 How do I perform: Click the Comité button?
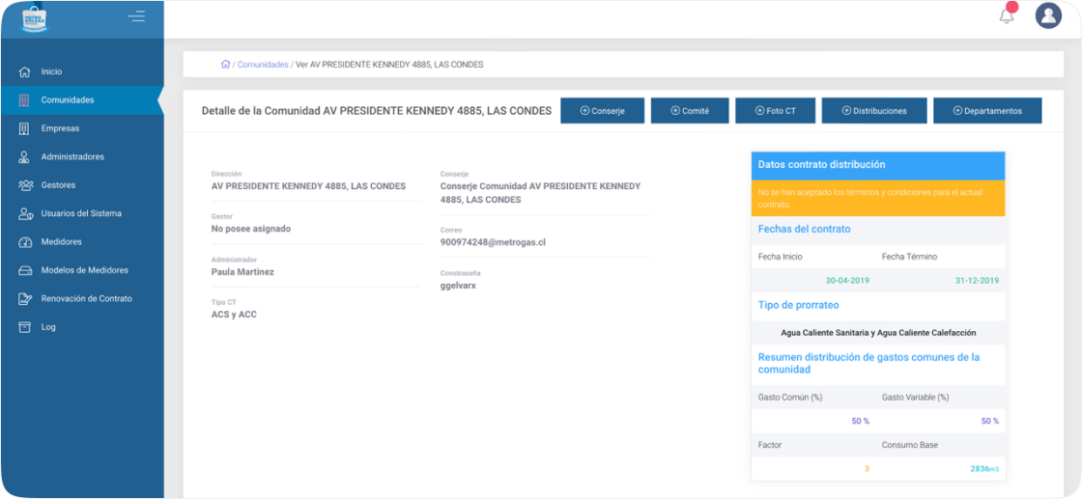(690, 111)
